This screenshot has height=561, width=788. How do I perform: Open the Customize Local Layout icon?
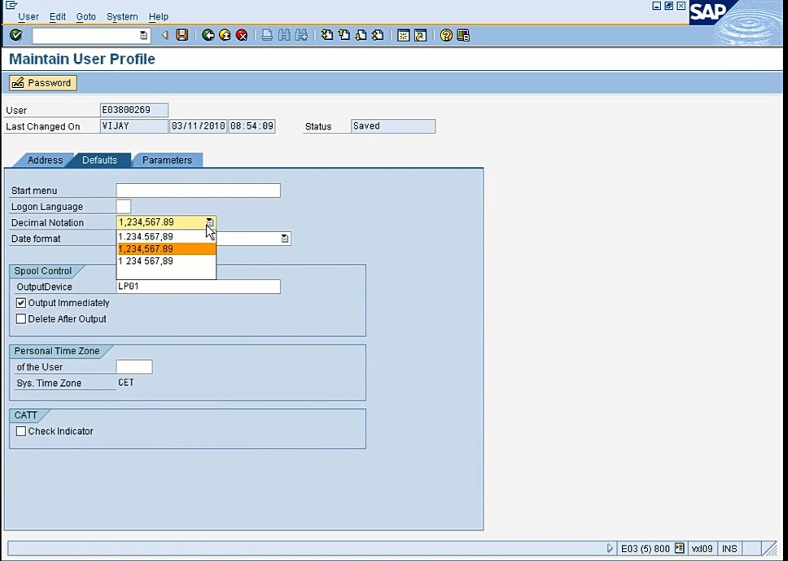[463, 35]
